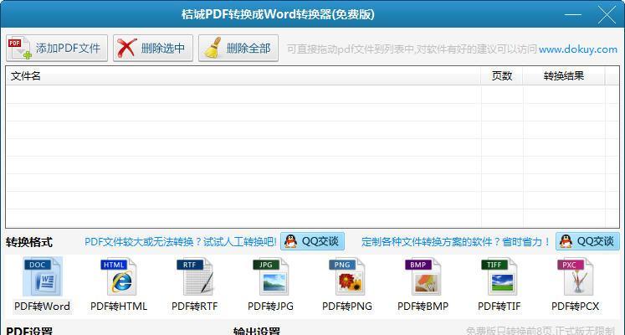Click 删除选中 to remove selected file
625x335 pixels.
(x=153, y=49)
